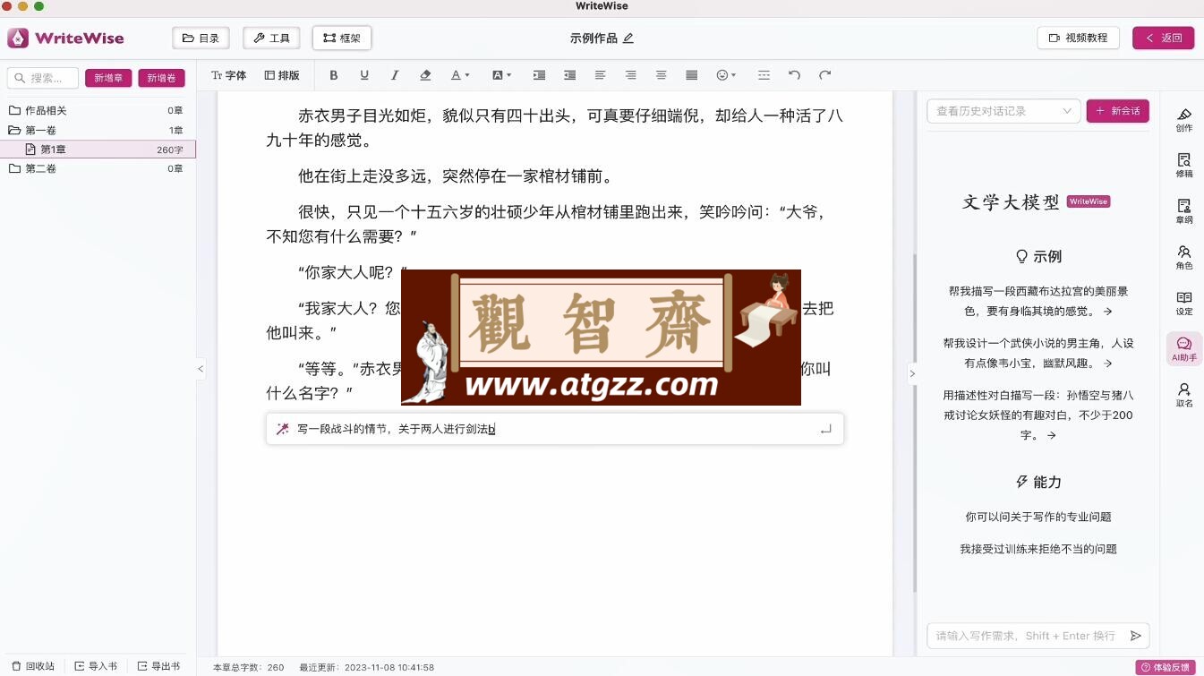Open the 查看历史对话记录 dropdown
This screenshot has width=1204, height=676.
1003,111
